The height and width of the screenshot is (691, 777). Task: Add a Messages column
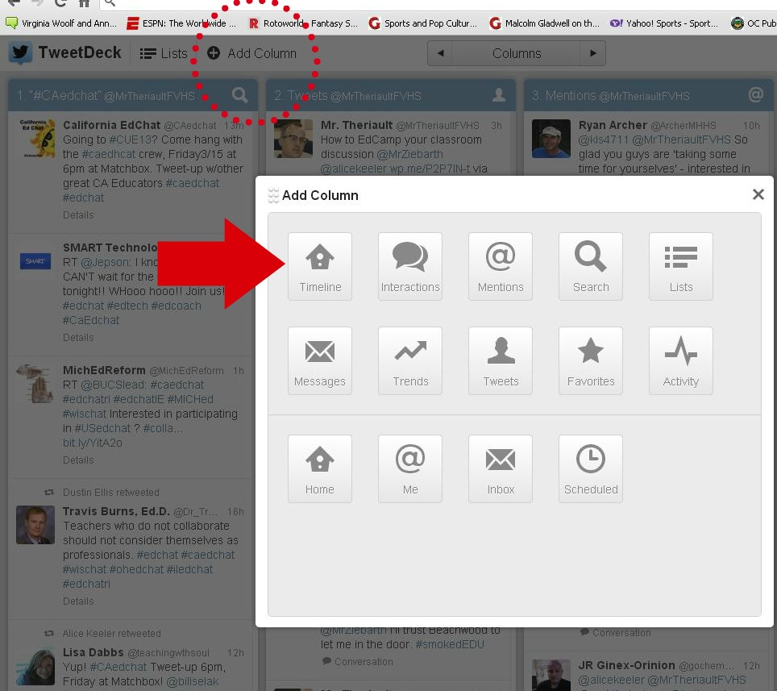[320, 361]
